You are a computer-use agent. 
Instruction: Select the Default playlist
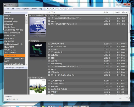pos(15,16)
